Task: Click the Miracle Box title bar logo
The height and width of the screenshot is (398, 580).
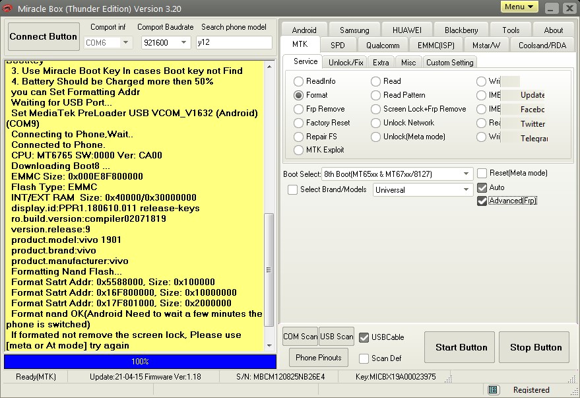Action: [x=7, y=8]
